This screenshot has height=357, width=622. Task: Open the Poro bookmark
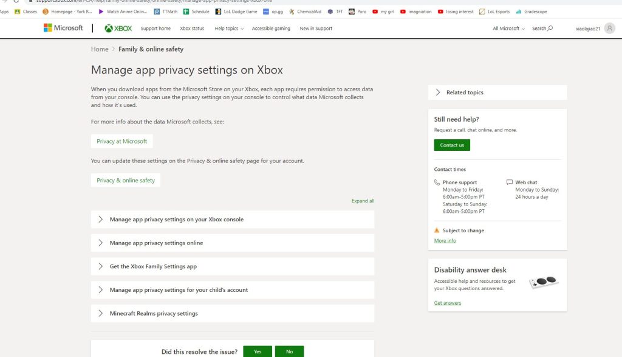[x=357, y=12]
